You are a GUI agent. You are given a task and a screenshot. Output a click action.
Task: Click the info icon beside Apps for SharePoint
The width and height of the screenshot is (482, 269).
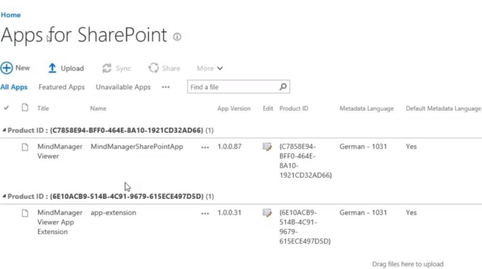(177, 37)
